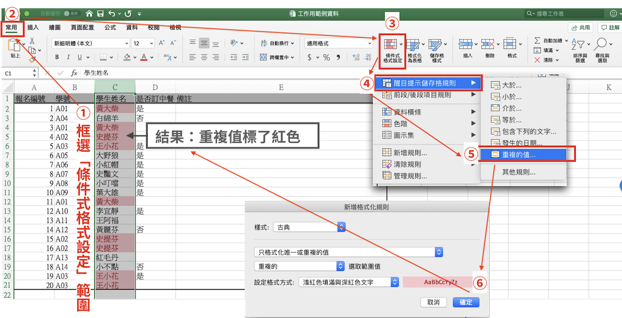Viewport: 622px width, 318px height.
Task: Open the 插入 ribbon tab
Action: coord(33,27)
